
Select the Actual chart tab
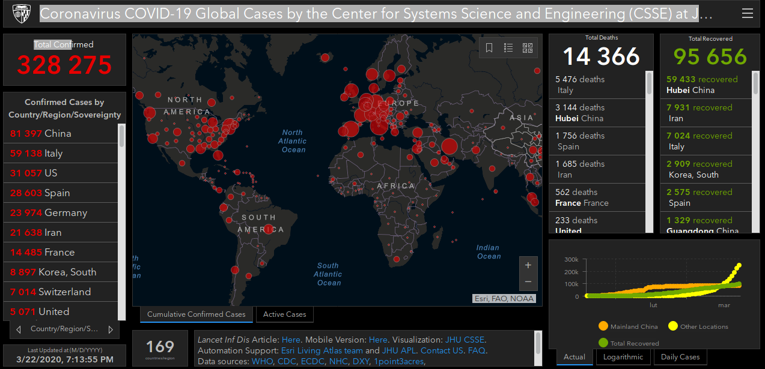[x=575, y=357]
